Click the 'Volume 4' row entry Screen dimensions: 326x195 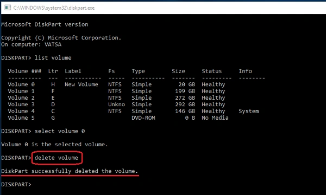[x=21, y=111]
